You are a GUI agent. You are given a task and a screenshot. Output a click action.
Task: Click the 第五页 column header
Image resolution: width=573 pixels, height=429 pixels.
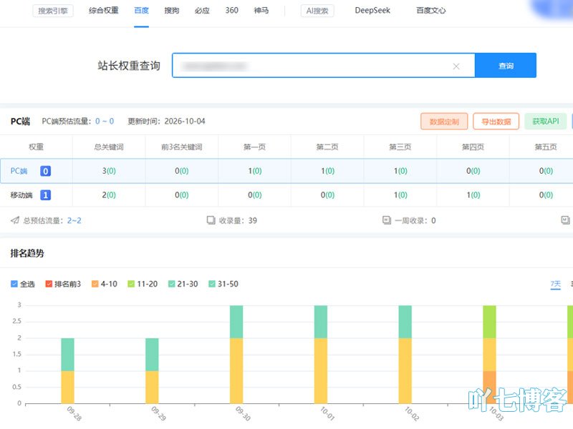[546, 147]
